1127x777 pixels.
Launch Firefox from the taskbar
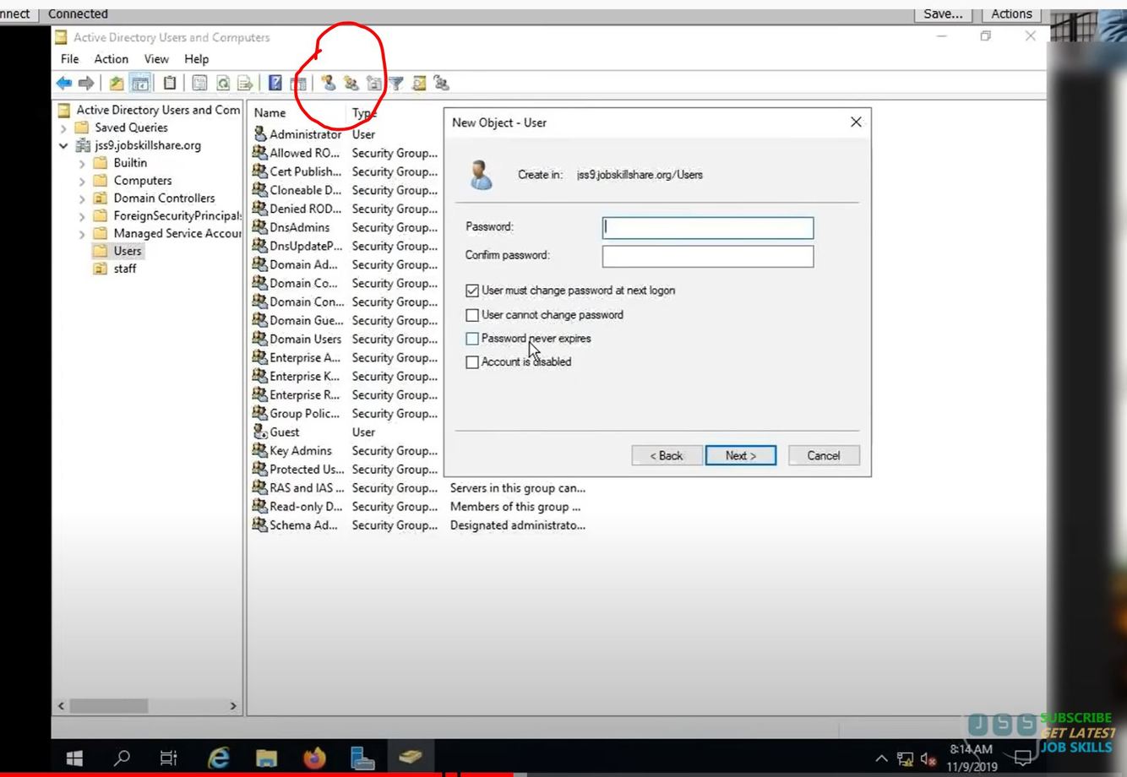pos(314,758)
